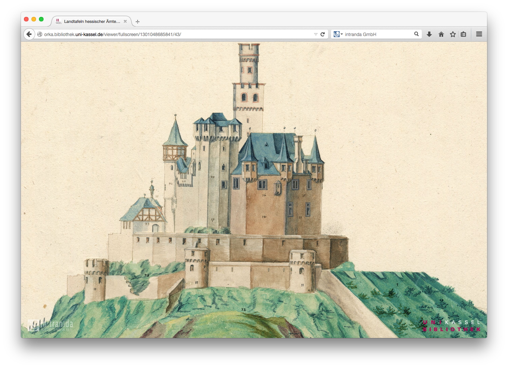
Task: Open the Firefox hamburger menu
Action: pyautogui.click(x=479, y=34)
